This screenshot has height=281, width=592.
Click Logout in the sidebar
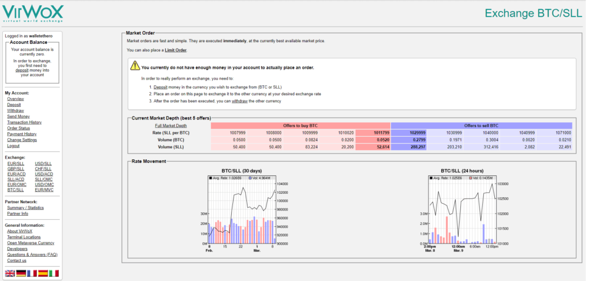13,145
